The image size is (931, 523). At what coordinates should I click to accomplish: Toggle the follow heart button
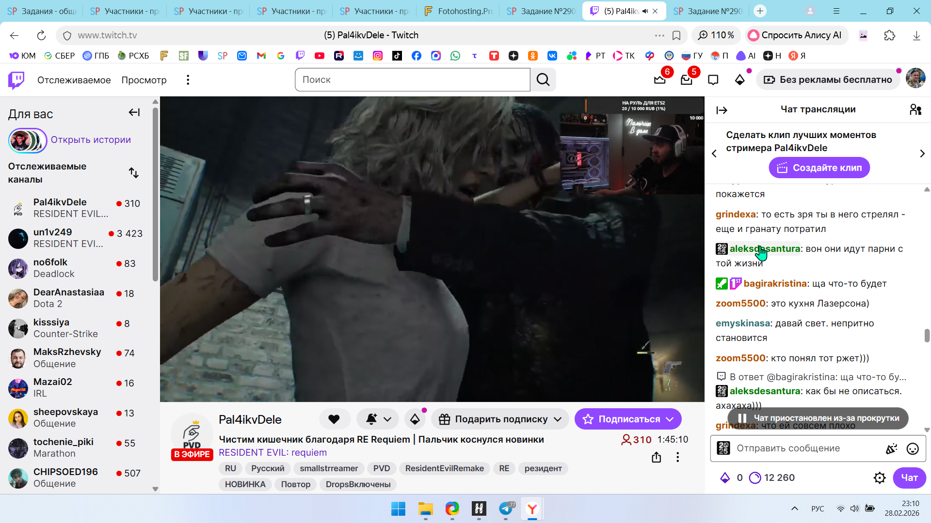pyautogui.click(x=334, y=419)
